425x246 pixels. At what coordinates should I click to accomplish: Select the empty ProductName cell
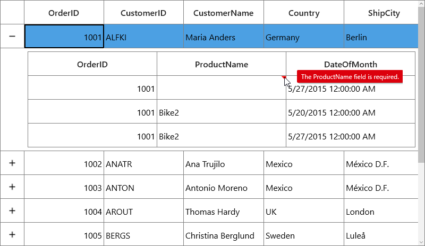(222, 87)
